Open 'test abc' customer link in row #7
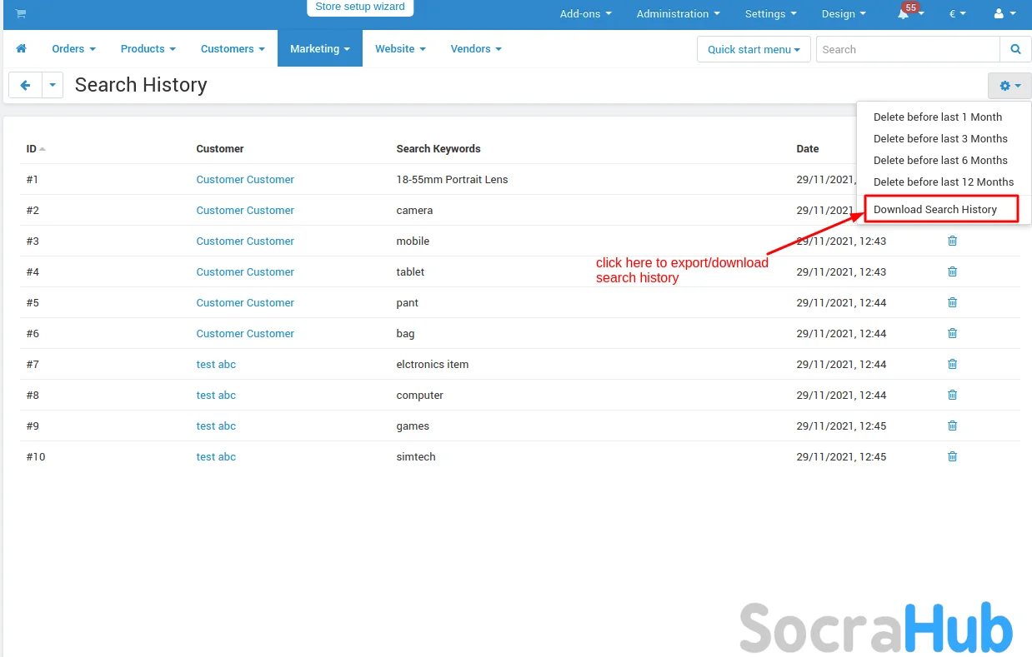The height and width of the screenshot is (657, 1032). coord(216,364)
